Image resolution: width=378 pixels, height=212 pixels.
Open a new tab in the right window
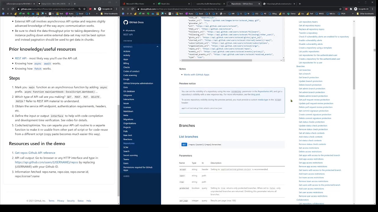click(x=300, y=4)
